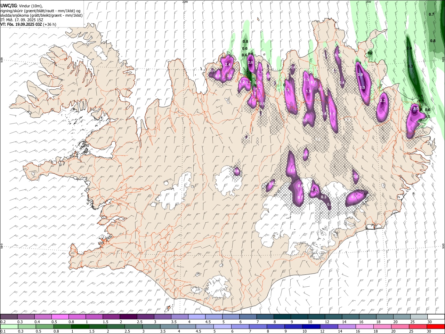
Task: Pick the dark purple snow swatch between 2 and 2.5
Action: [x=128, y=317]
